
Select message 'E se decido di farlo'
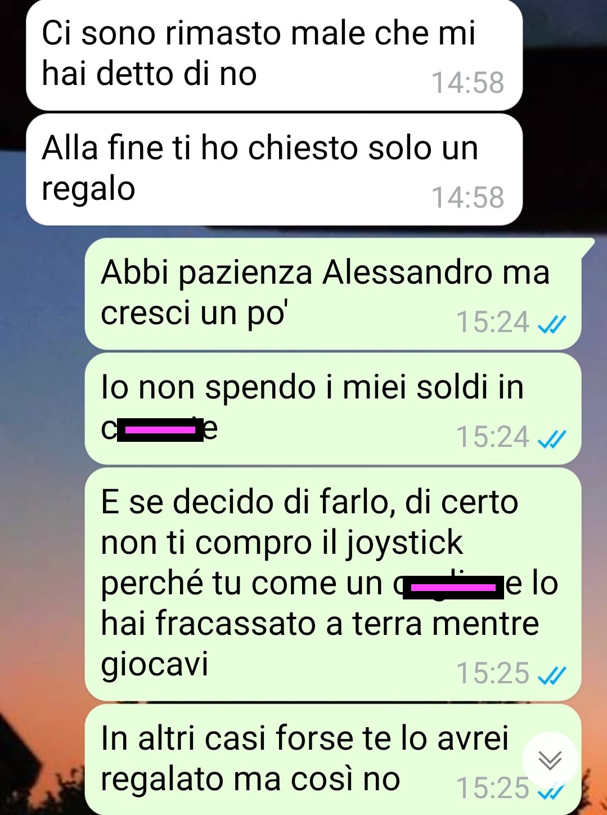(333, 584)
